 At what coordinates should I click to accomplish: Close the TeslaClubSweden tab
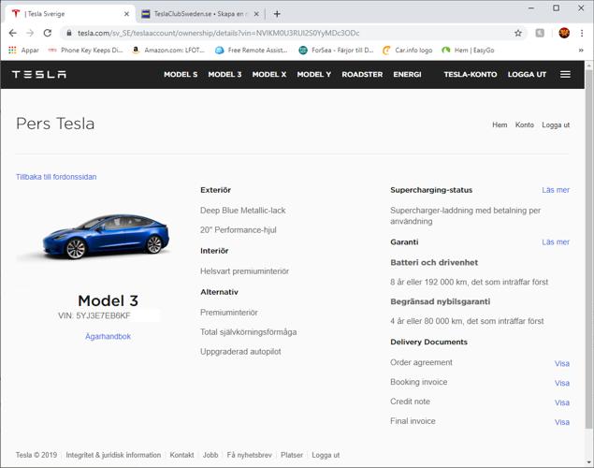point(256,14)
